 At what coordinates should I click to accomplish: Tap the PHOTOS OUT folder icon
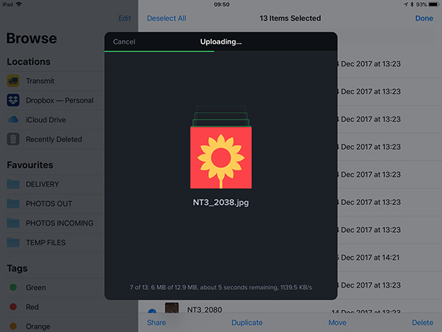click(x=13, y=203)
